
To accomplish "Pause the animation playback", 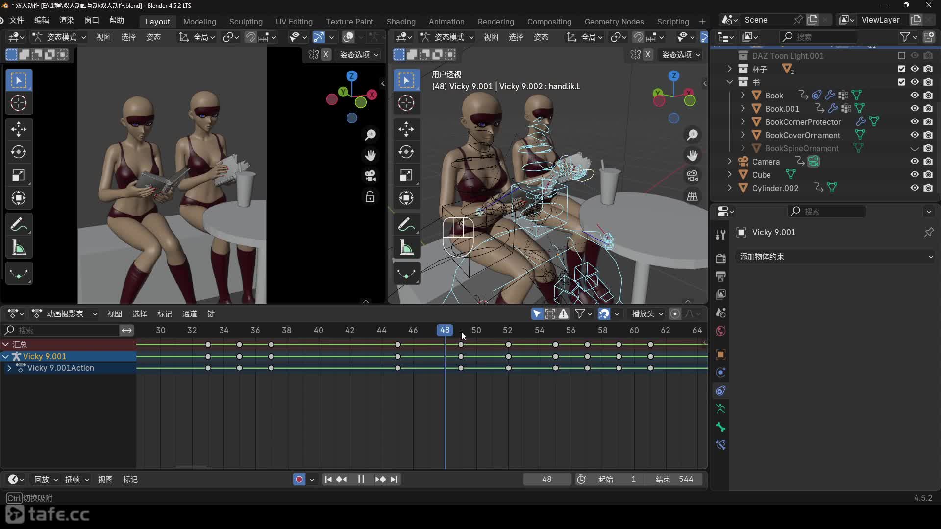I will [361, 480].
